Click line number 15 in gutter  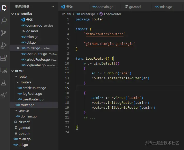(x=67, y=88)
